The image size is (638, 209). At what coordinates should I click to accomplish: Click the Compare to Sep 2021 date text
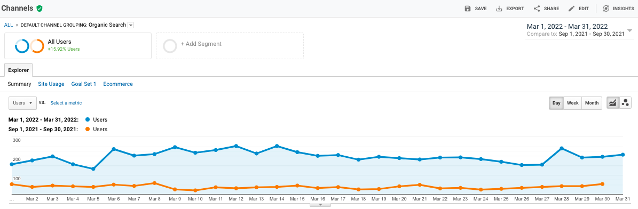(576, 34)
